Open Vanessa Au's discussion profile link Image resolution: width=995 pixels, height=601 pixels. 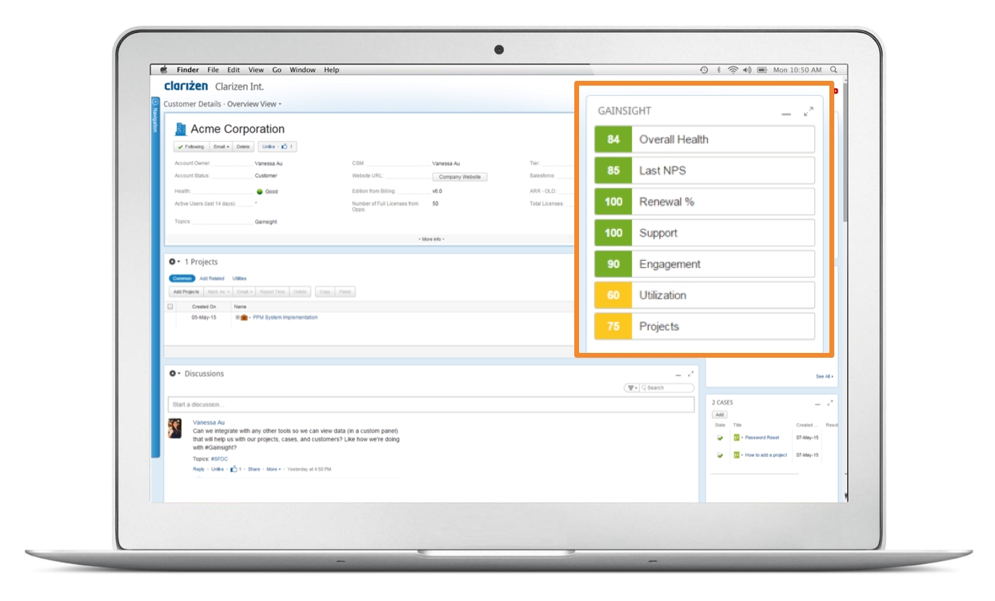(209, 423)
